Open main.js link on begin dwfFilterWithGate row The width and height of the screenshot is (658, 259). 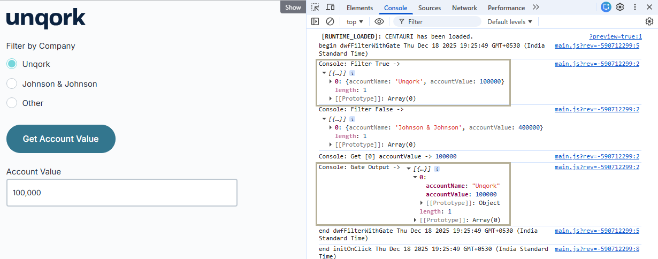(x=597, y=45)
